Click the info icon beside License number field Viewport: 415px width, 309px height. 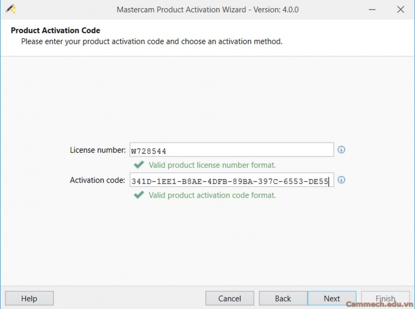(x=341, y=150)
